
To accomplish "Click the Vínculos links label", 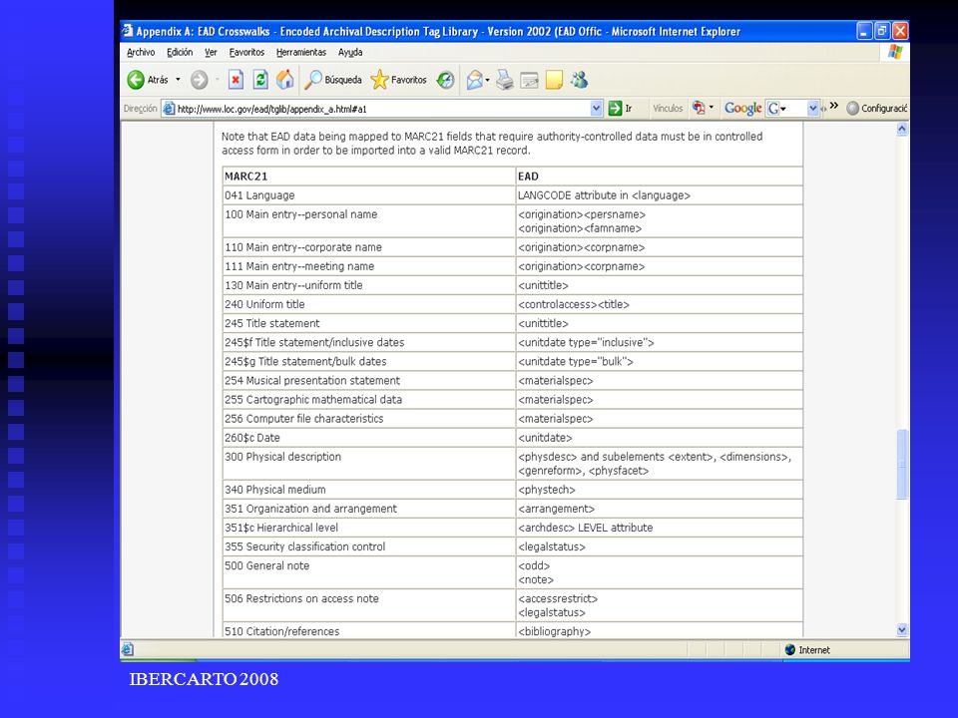I will tap(668, 109).
